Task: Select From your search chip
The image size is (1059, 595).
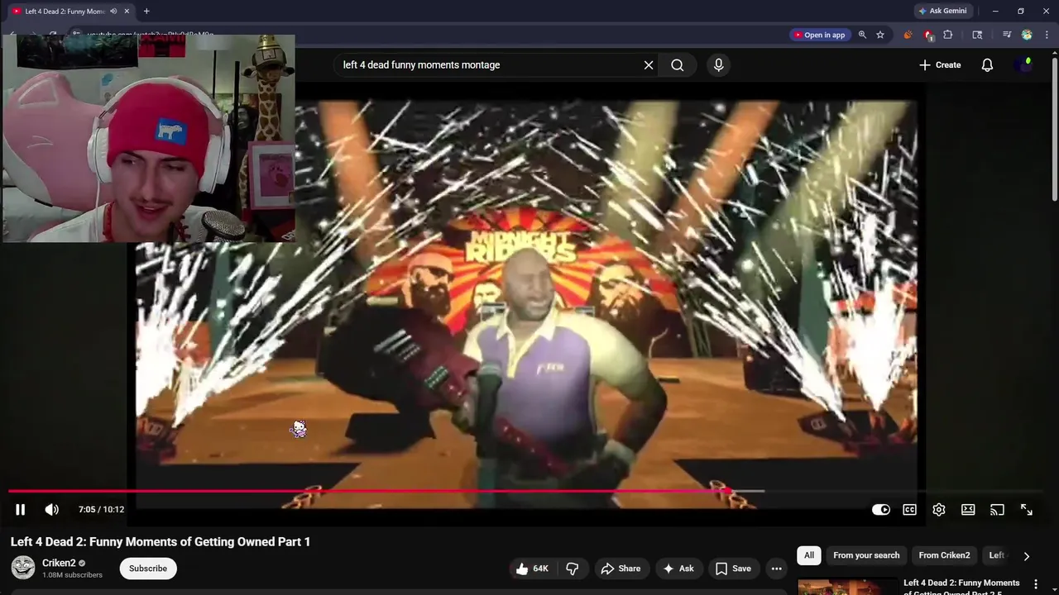Action: (x=866, y=555)
